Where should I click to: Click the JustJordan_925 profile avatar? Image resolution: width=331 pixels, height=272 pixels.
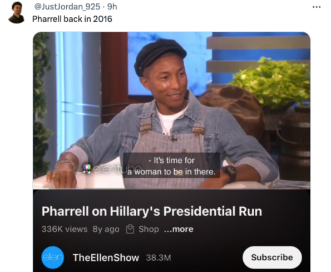point(17,12)
